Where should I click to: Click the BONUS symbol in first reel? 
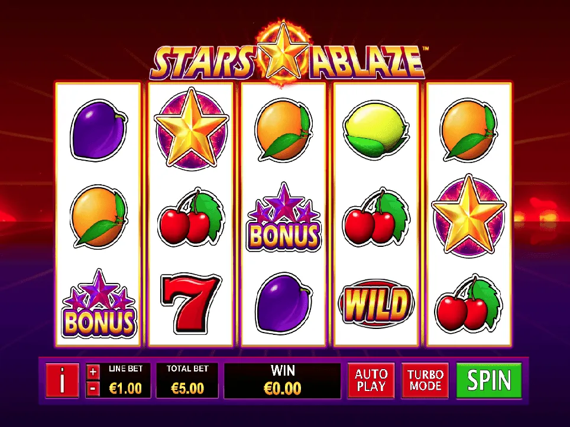click(99, 304)
